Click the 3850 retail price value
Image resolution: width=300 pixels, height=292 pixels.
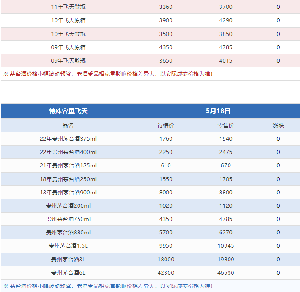225,34
